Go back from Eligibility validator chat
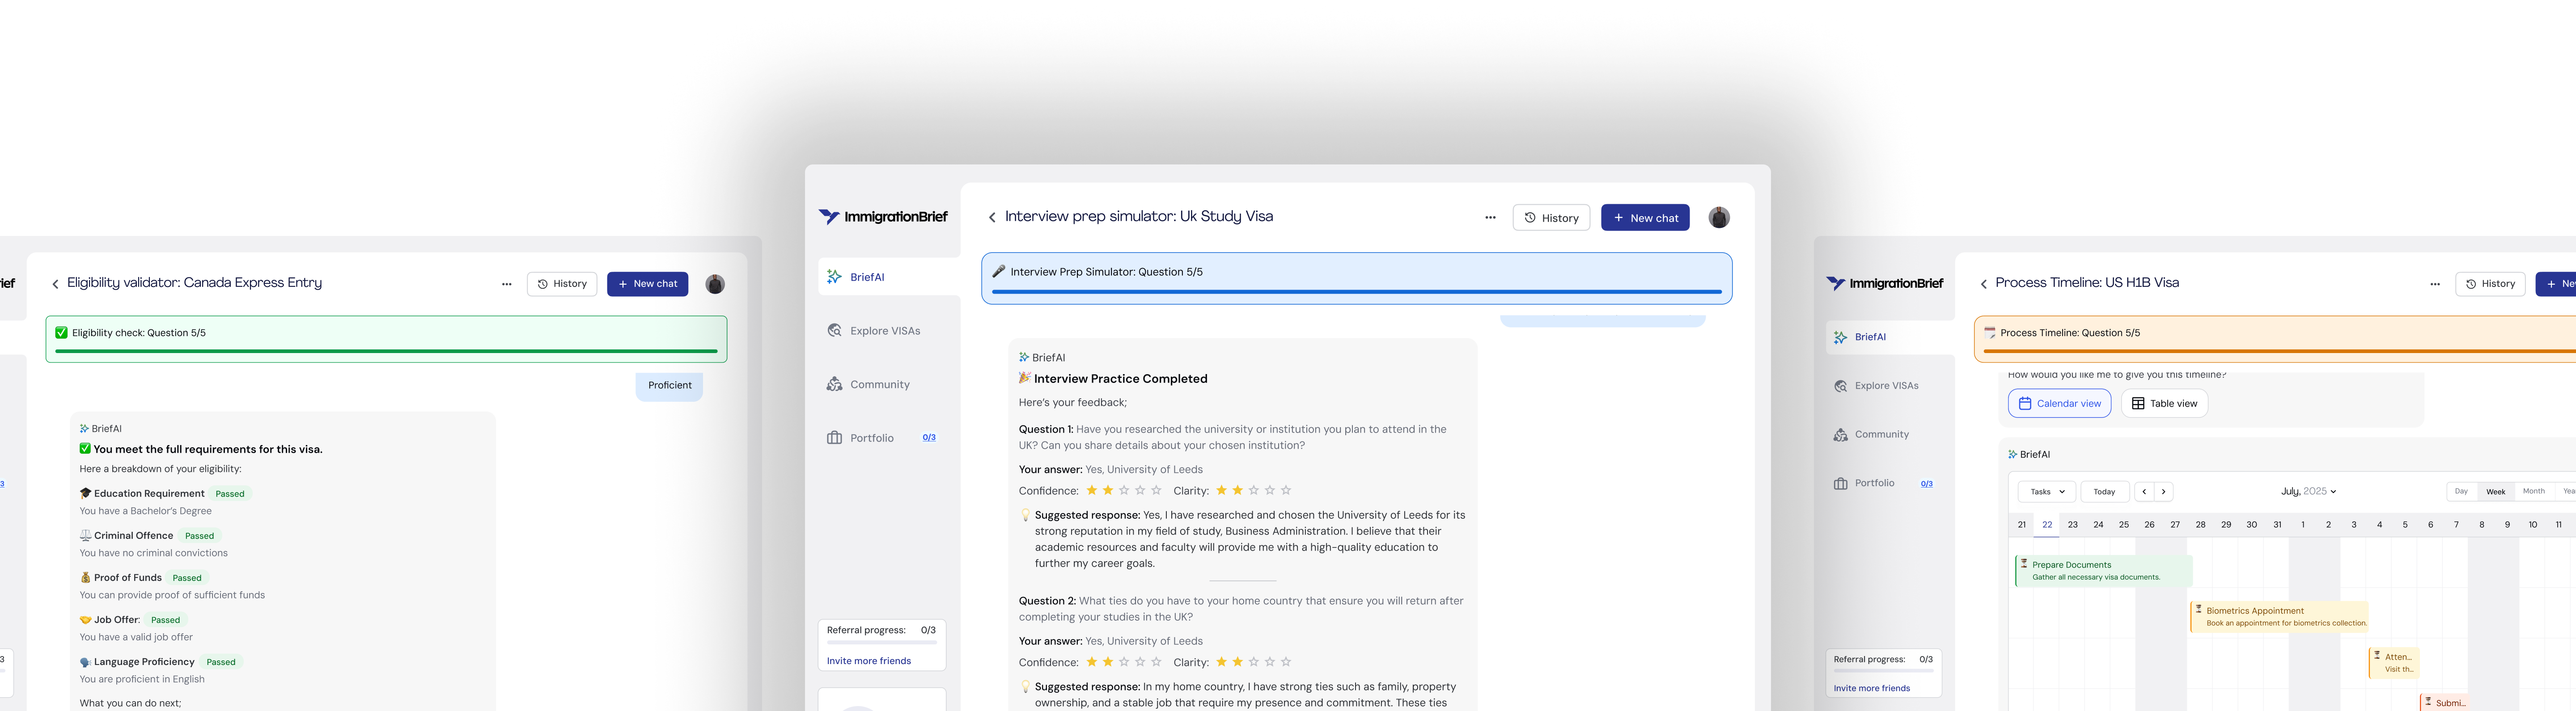This screenshot has width=2576, height=711. [x=55, y=284]
